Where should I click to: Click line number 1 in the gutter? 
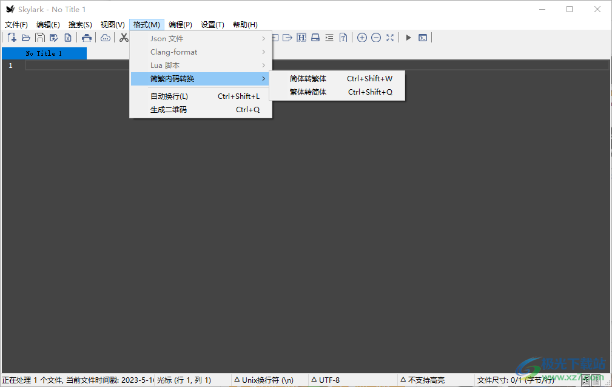[x=10, y=66]
